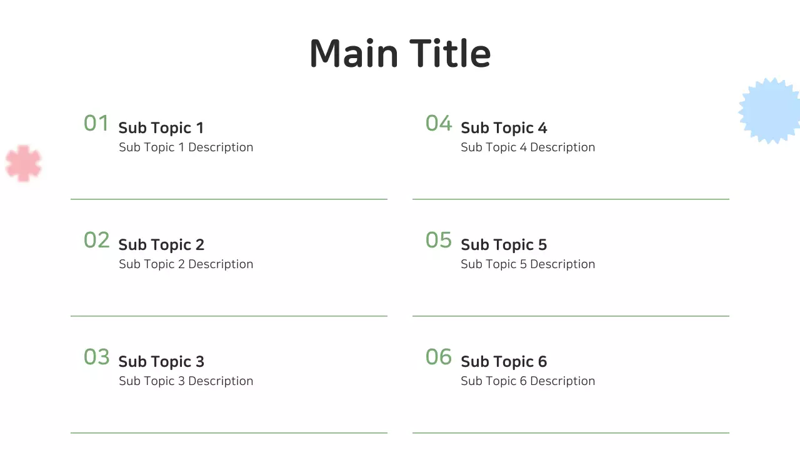Click the Sub Topic 2 heading
800x450 pixels.
[x=161, y=245]
